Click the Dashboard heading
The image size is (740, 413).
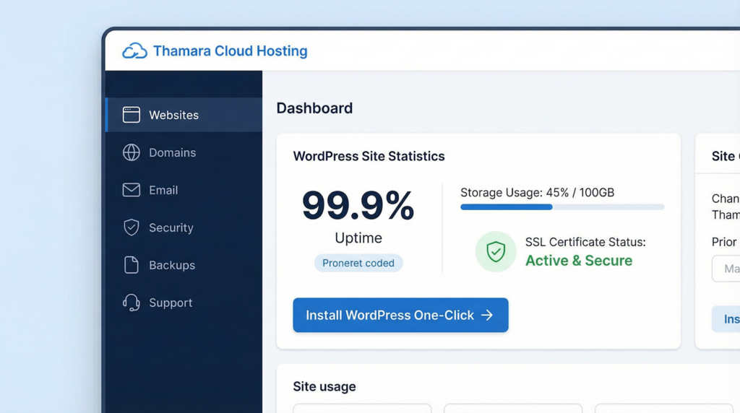tap(314, 108)
